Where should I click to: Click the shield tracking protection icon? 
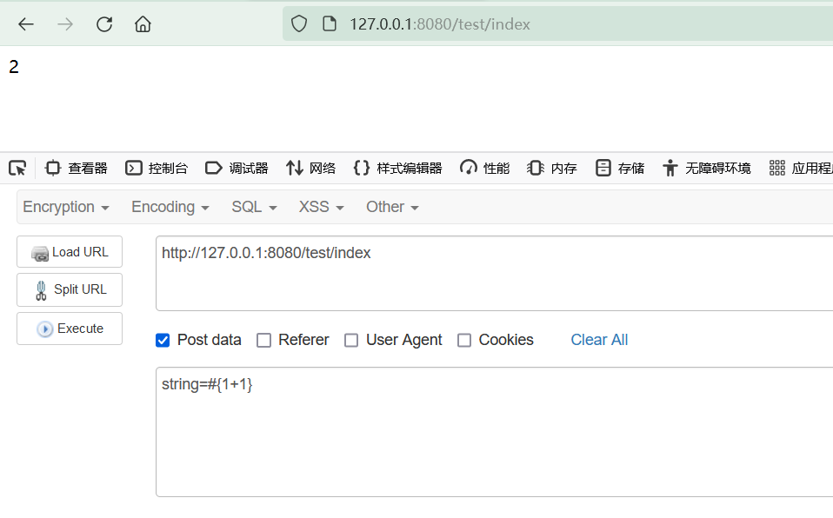click(x=299, y=24)
